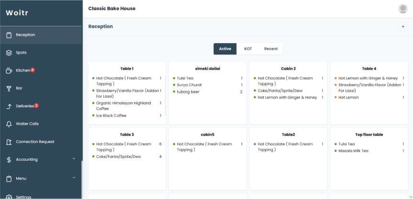The image size is (413, 199).
Task: Select the Active tab
Action: 225,49
